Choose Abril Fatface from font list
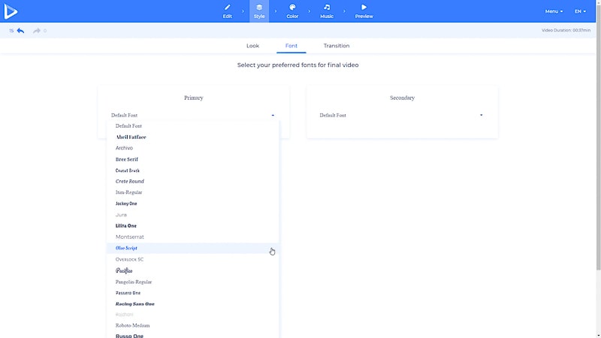The height and width of the screenshot is (338, 601). (131, 137)
